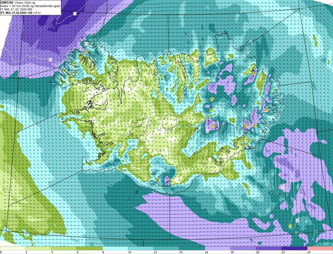
Task: Click legend tick value 0
Action: 1,252
